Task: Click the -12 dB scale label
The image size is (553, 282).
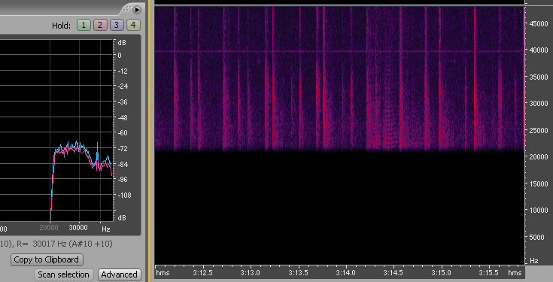Action: point(123,71)
